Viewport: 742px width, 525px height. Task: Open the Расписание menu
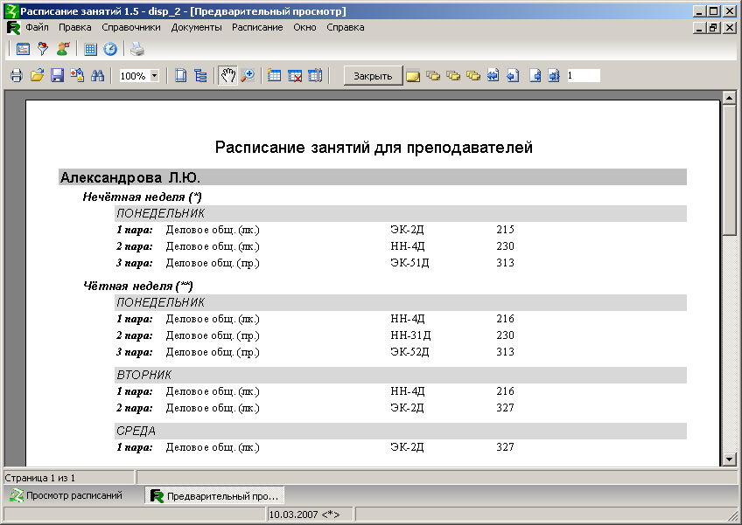pyautogui.click(x=257, y=27)
